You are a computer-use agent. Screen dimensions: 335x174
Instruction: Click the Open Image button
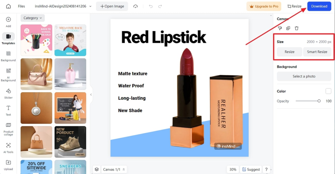[x=112, y=6]
